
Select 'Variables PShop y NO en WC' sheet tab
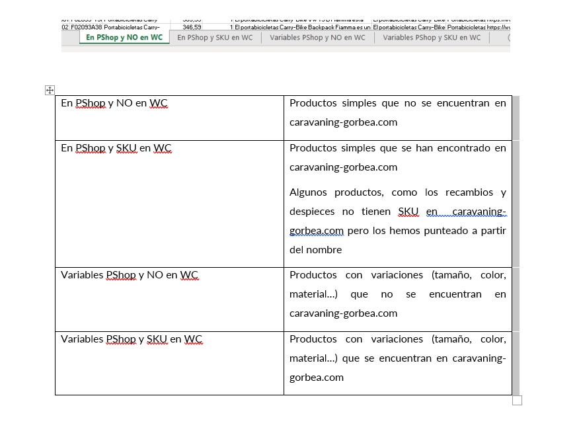(x=317, y=37)
